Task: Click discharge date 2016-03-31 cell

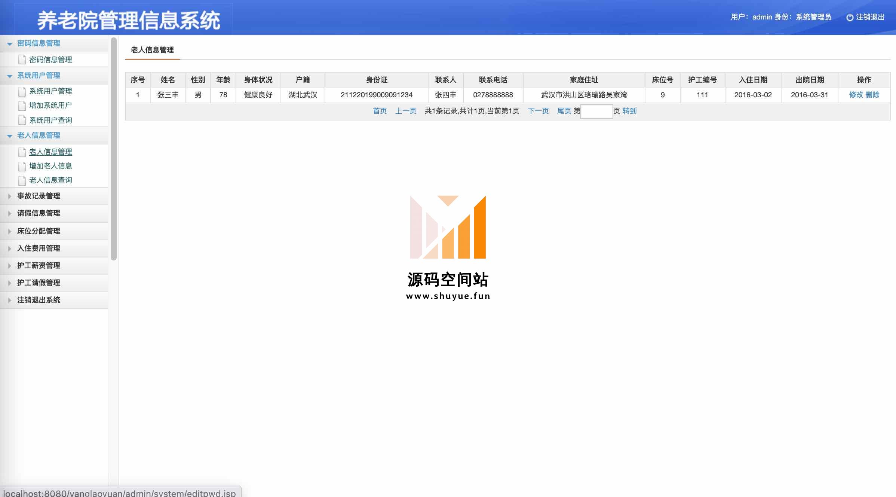Action: (x=809, y=95)
